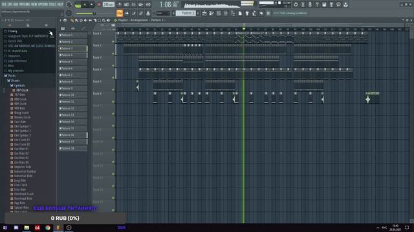The image size is (414, 232).
Task: Open the Piano roll window icon
Action: 212,13
